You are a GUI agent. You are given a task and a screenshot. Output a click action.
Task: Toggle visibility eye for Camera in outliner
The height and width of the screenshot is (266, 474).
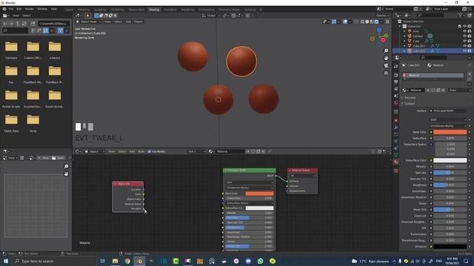(x=464, y=36)
